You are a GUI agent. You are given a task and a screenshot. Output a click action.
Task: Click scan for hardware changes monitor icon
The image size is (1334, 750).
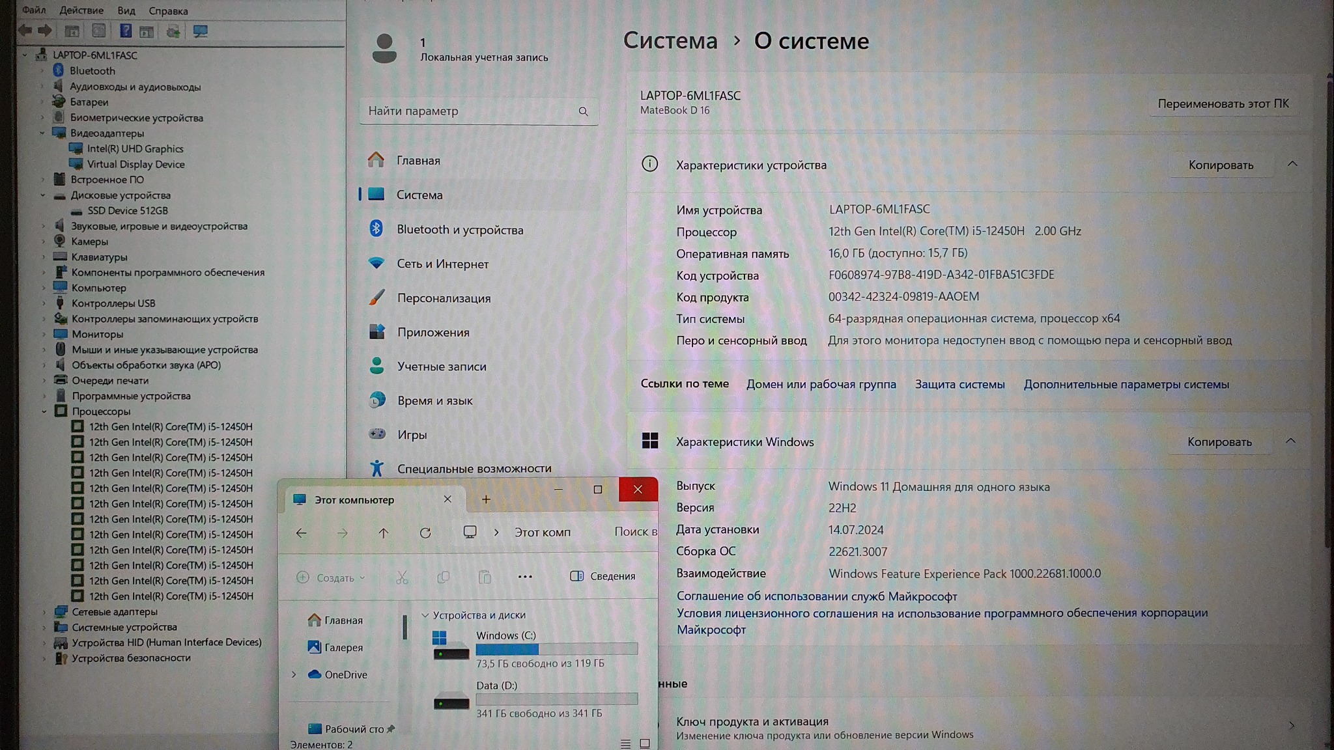[x=200, y=31]
